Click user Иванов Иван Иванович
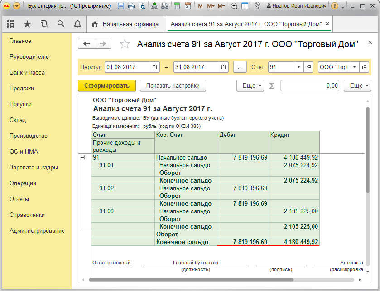This screenshot has height=291, width=380. pos(296,6)
